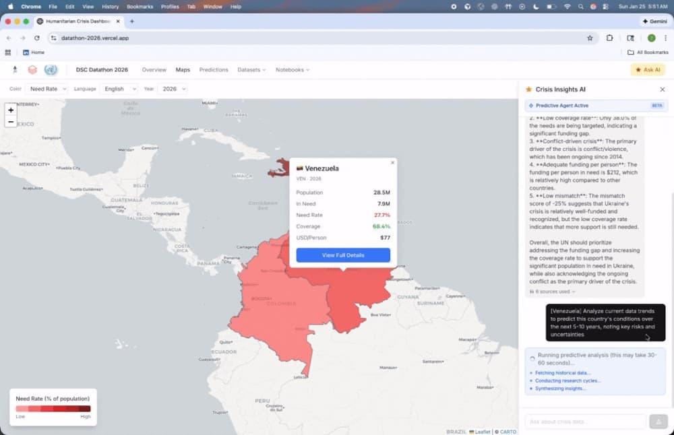Bookmark this page with the star

point(590,38)
